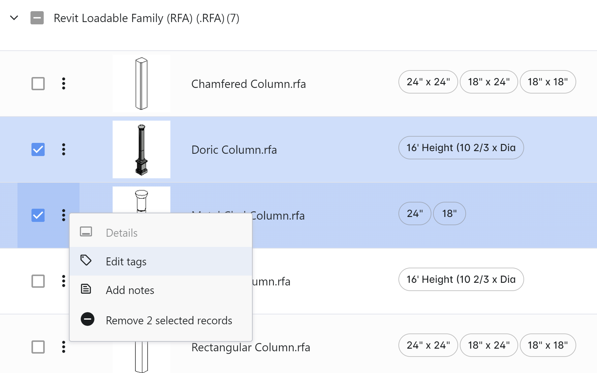
Task: Open the Rectangular Column.rfa file name
Action: pos(251,347)
